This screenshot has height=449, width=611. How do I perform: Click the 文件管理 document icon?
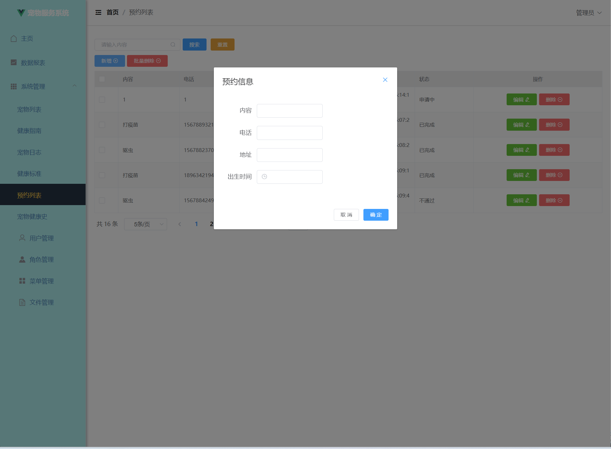(x=22, y=302)
